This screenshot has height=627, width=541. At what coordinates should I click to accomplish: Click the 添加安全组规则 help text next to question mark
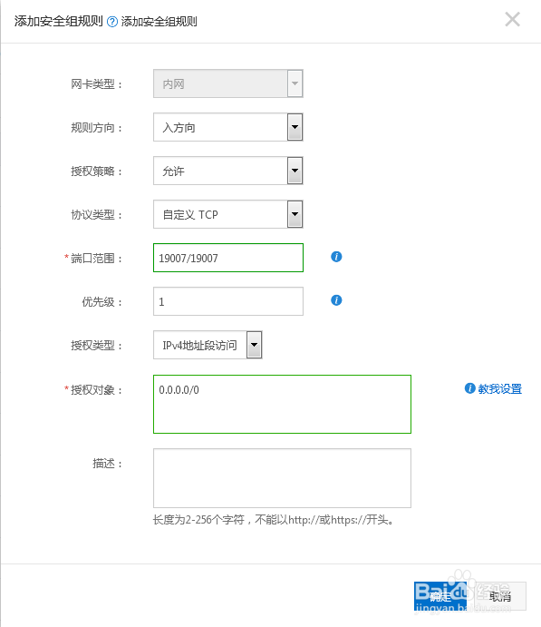(x=159, y=22)
